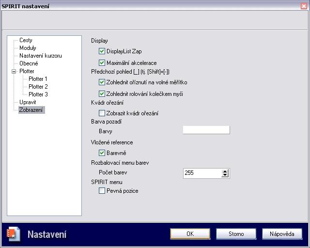Click the Počet barev value field
This screenshot has width=310, height=248.
tap(202, 173)
